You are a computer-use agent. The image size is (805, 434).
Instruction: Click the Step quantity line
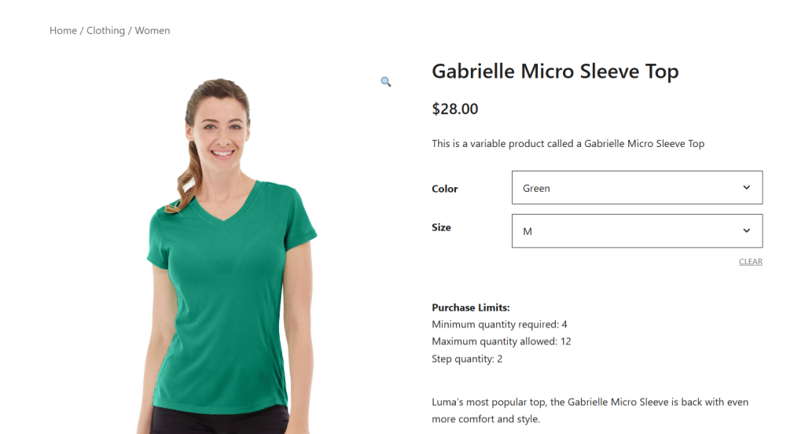point(467,359)
